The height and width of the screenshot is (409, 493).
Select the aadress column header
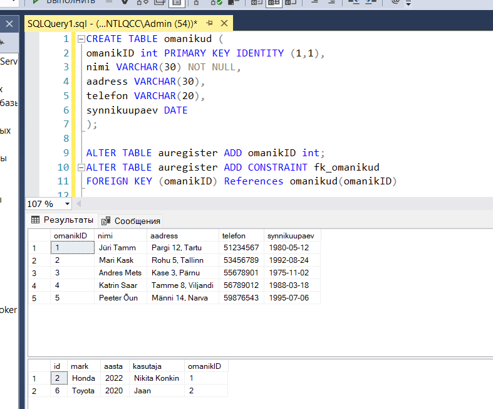point(183,235)
